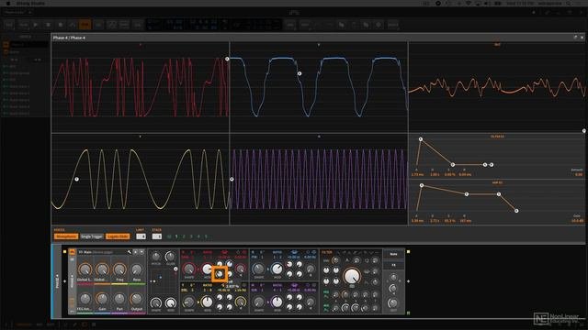Click the Freq remote control knob
588x330 pixels.
point(119,269)
